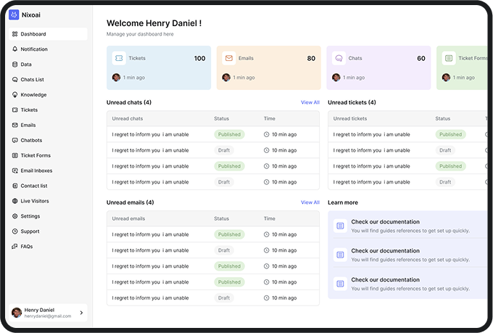This screenshot has height=333, width=493.
Task: Open Knowledge section in sidebar
Action: tap(33, 95)
